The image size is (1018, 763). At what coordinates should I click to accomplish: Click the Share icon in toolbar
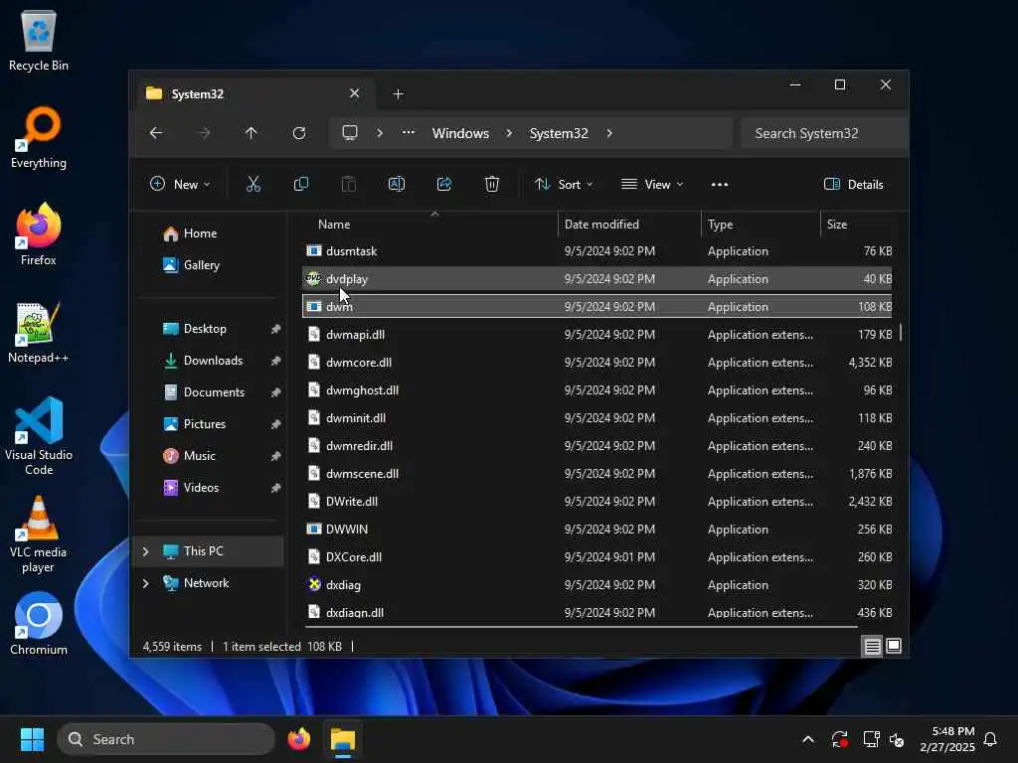pyautogui.click(x=444, y=184)
